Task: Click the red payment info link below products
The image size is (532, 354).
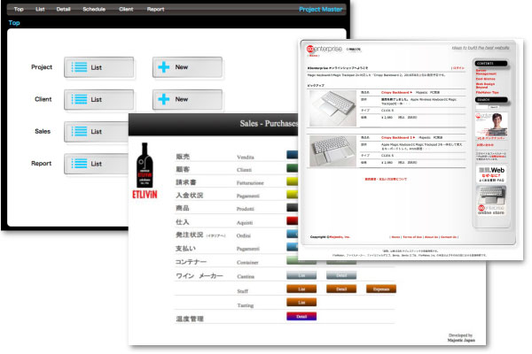Action: pyautogui.click(x=386, y=179)
